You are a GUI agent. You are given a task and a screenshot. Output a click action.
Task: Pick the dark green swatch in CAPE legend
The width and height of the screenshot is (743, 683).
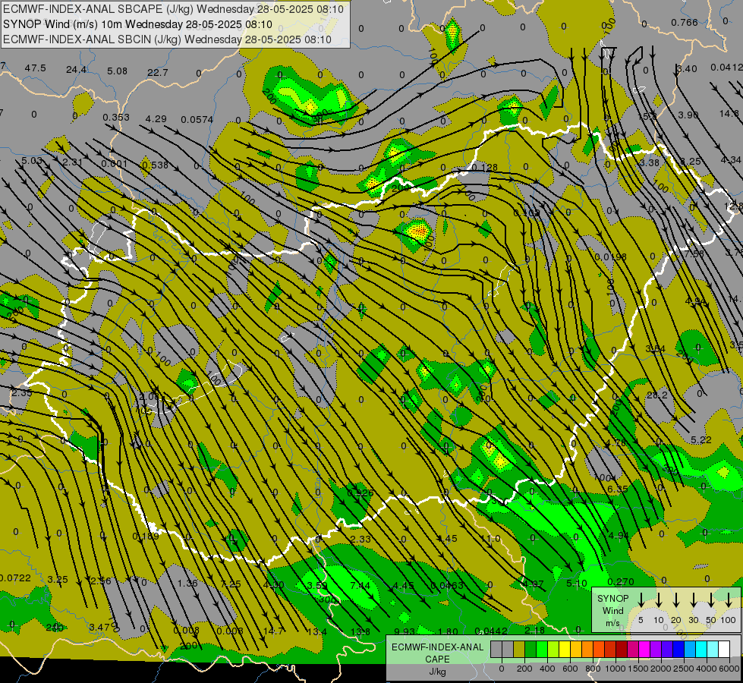(530, 650)
